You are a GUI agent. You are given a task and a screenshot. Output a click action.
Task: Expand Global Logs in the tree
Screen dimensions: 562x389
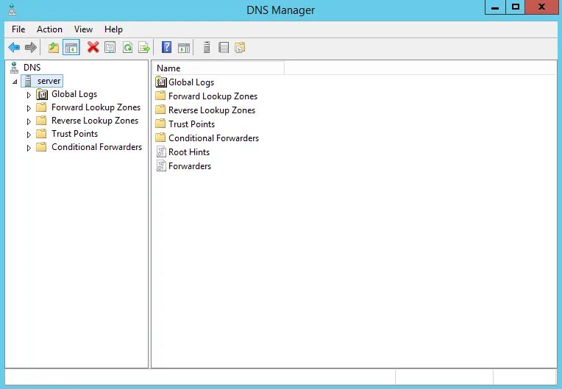click(29, 95)
